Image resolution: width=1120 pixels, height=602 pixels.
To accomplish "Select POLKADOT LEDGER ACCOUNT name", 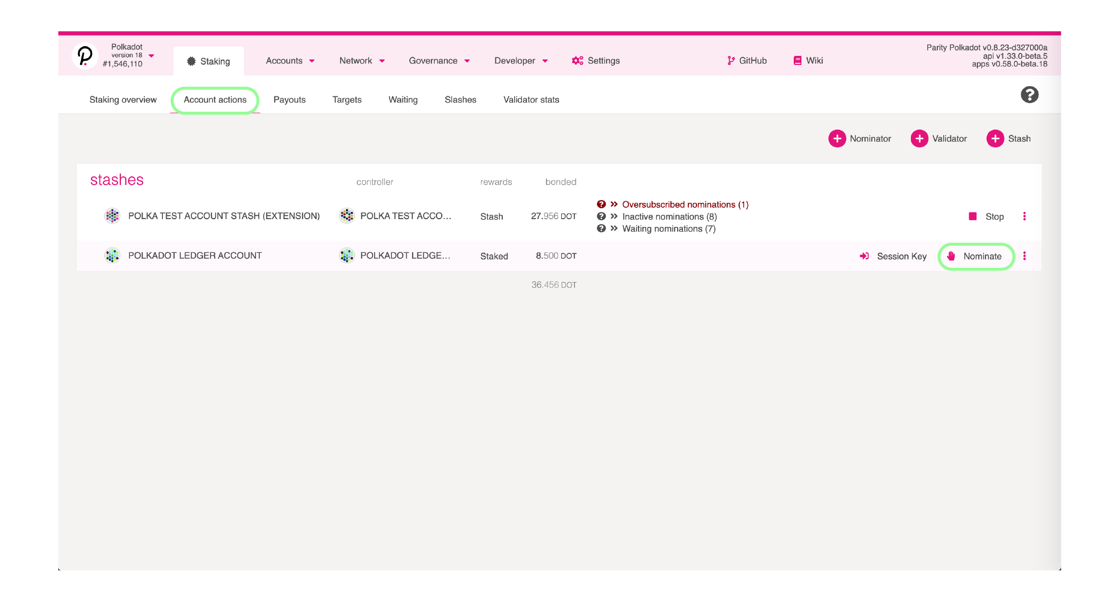I will point(195,256).
